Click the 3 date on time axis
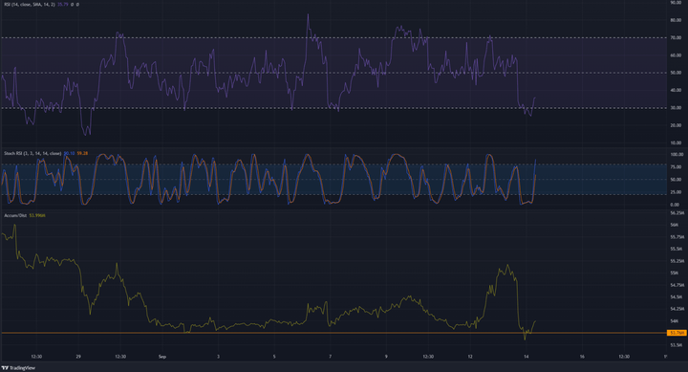This screenshot has width=688, height=372. click(x=218, y=357)
